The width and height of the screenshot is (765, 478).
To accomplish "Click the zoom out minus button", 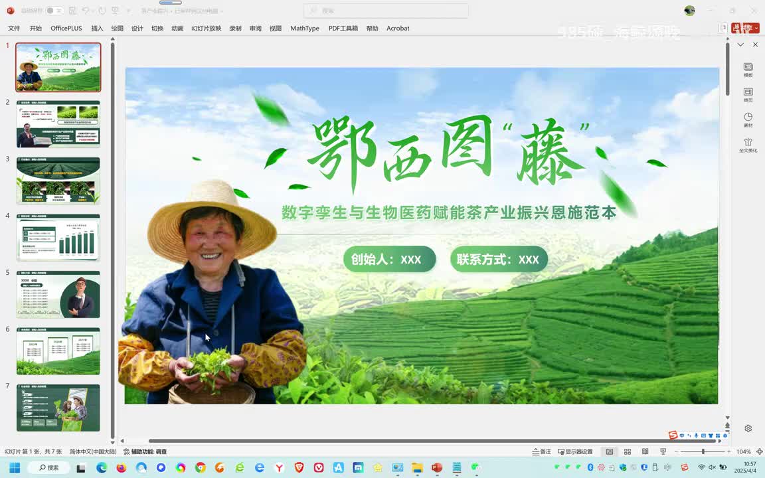I will (x=676, y=451).
